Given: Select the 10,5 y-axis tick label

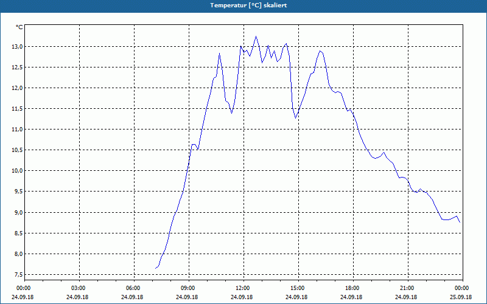Looking at the screenshot, I should (17, 150).
